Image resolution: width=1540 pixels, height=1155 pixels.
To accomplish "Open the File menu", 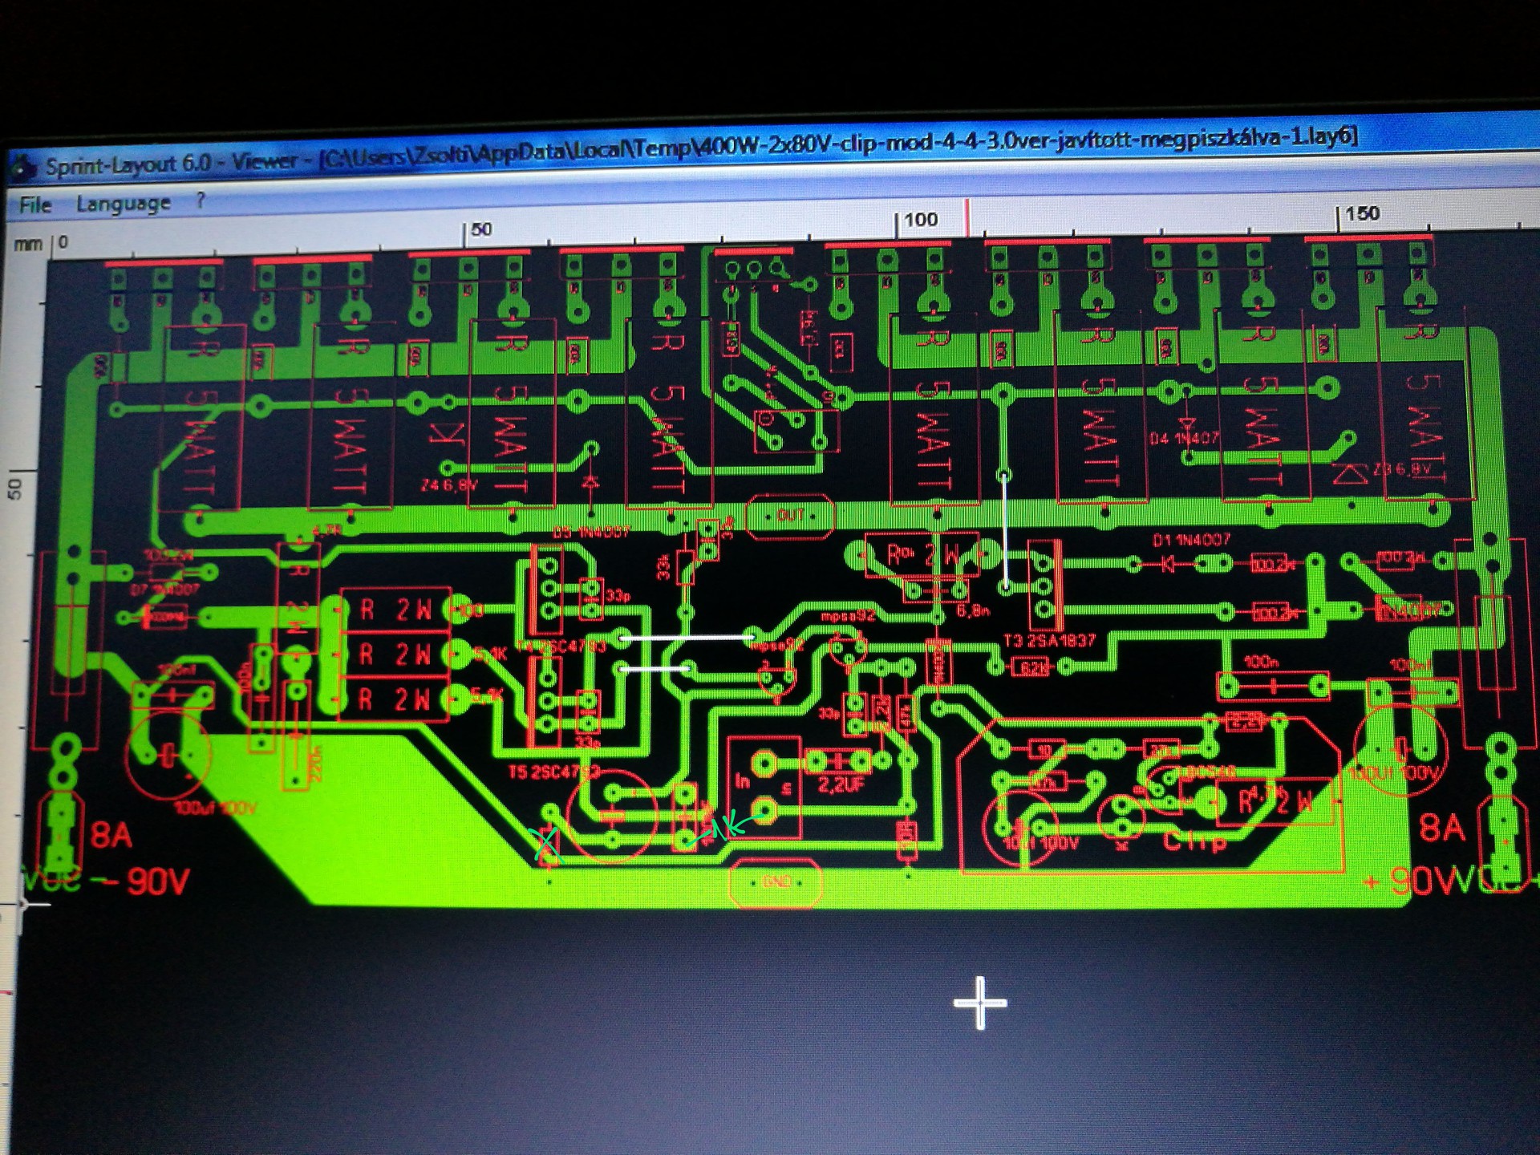I will [x=35, y=205].
